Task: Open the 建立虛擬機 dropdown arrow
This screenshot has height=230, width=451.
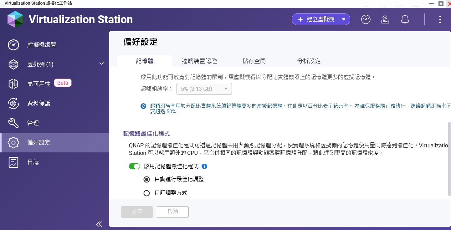Action: (x=344, y=19)
